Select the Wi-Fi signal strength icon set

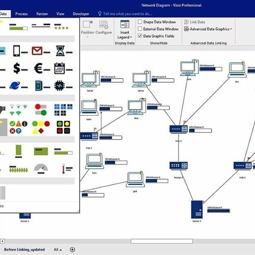18,110
